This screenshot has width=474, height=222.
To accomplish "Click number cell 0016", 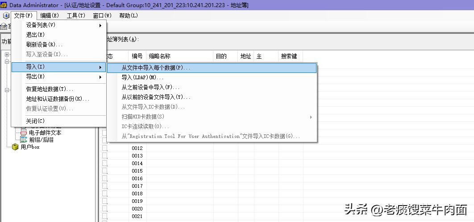I will tap(137, 178).
